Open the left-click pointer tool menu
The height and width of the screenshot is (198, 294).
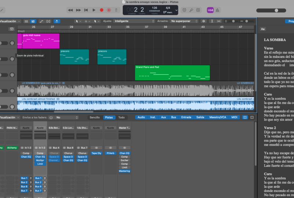(78, 21)
